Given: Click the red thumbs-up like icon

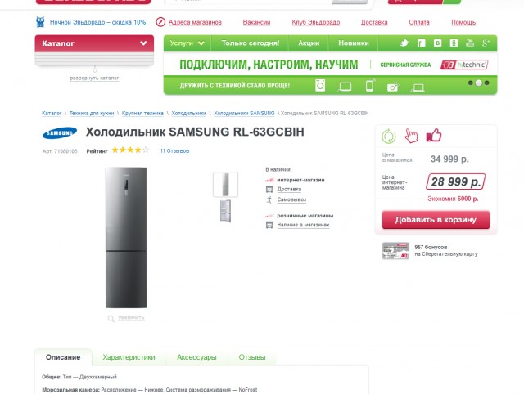Looking at the screenshot, I should [433, 137].
